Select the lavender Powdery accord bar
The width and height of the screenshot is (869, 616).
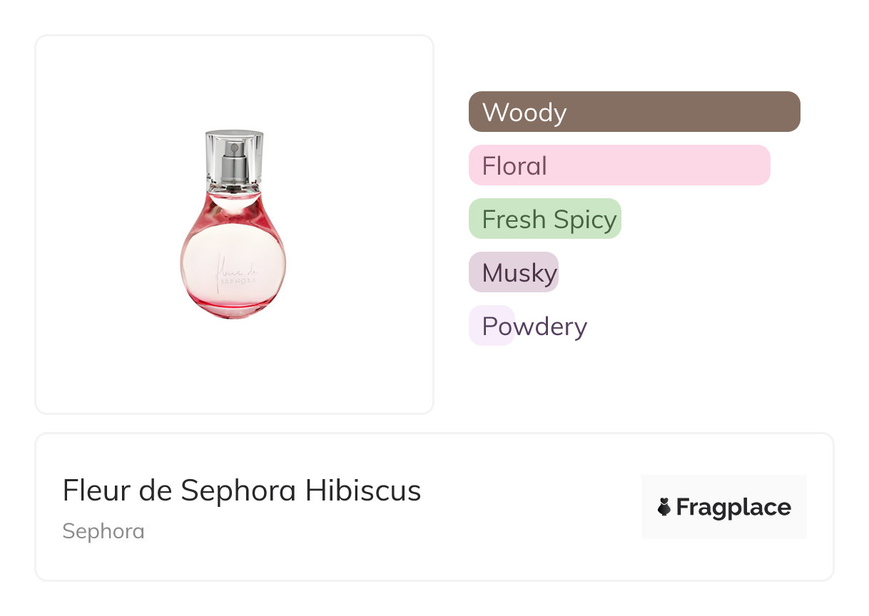click(492, 326)
